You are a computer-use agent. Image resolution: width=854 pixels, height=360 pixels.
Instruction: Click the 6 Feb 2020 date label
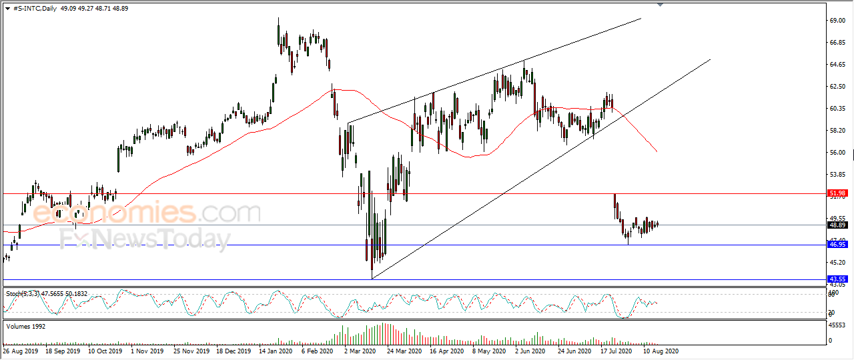(318, 351)
